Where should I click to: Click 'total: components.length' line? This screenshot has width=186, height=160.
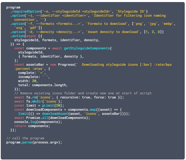coord(43,85)
